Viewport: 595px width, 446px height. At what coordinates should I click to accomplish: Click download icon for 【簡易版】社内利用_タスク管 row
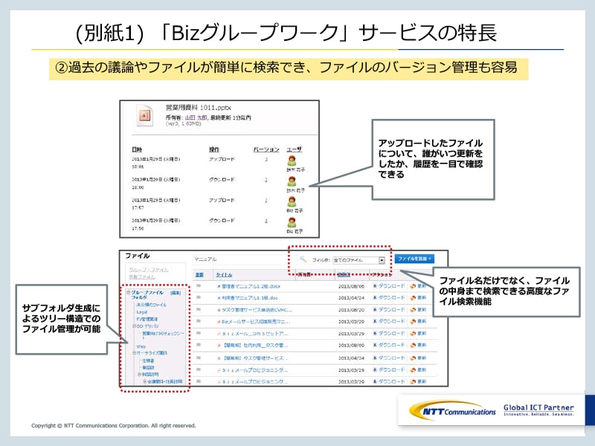[x=376, y=345]
